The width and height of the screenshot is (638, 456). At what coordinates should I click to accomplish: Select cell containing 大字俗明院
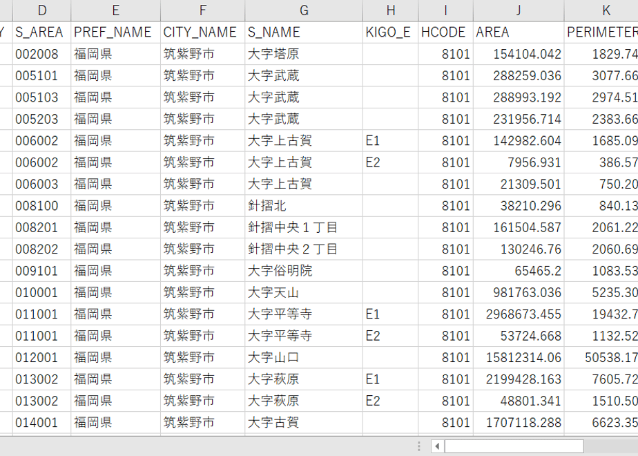(304, 271)
